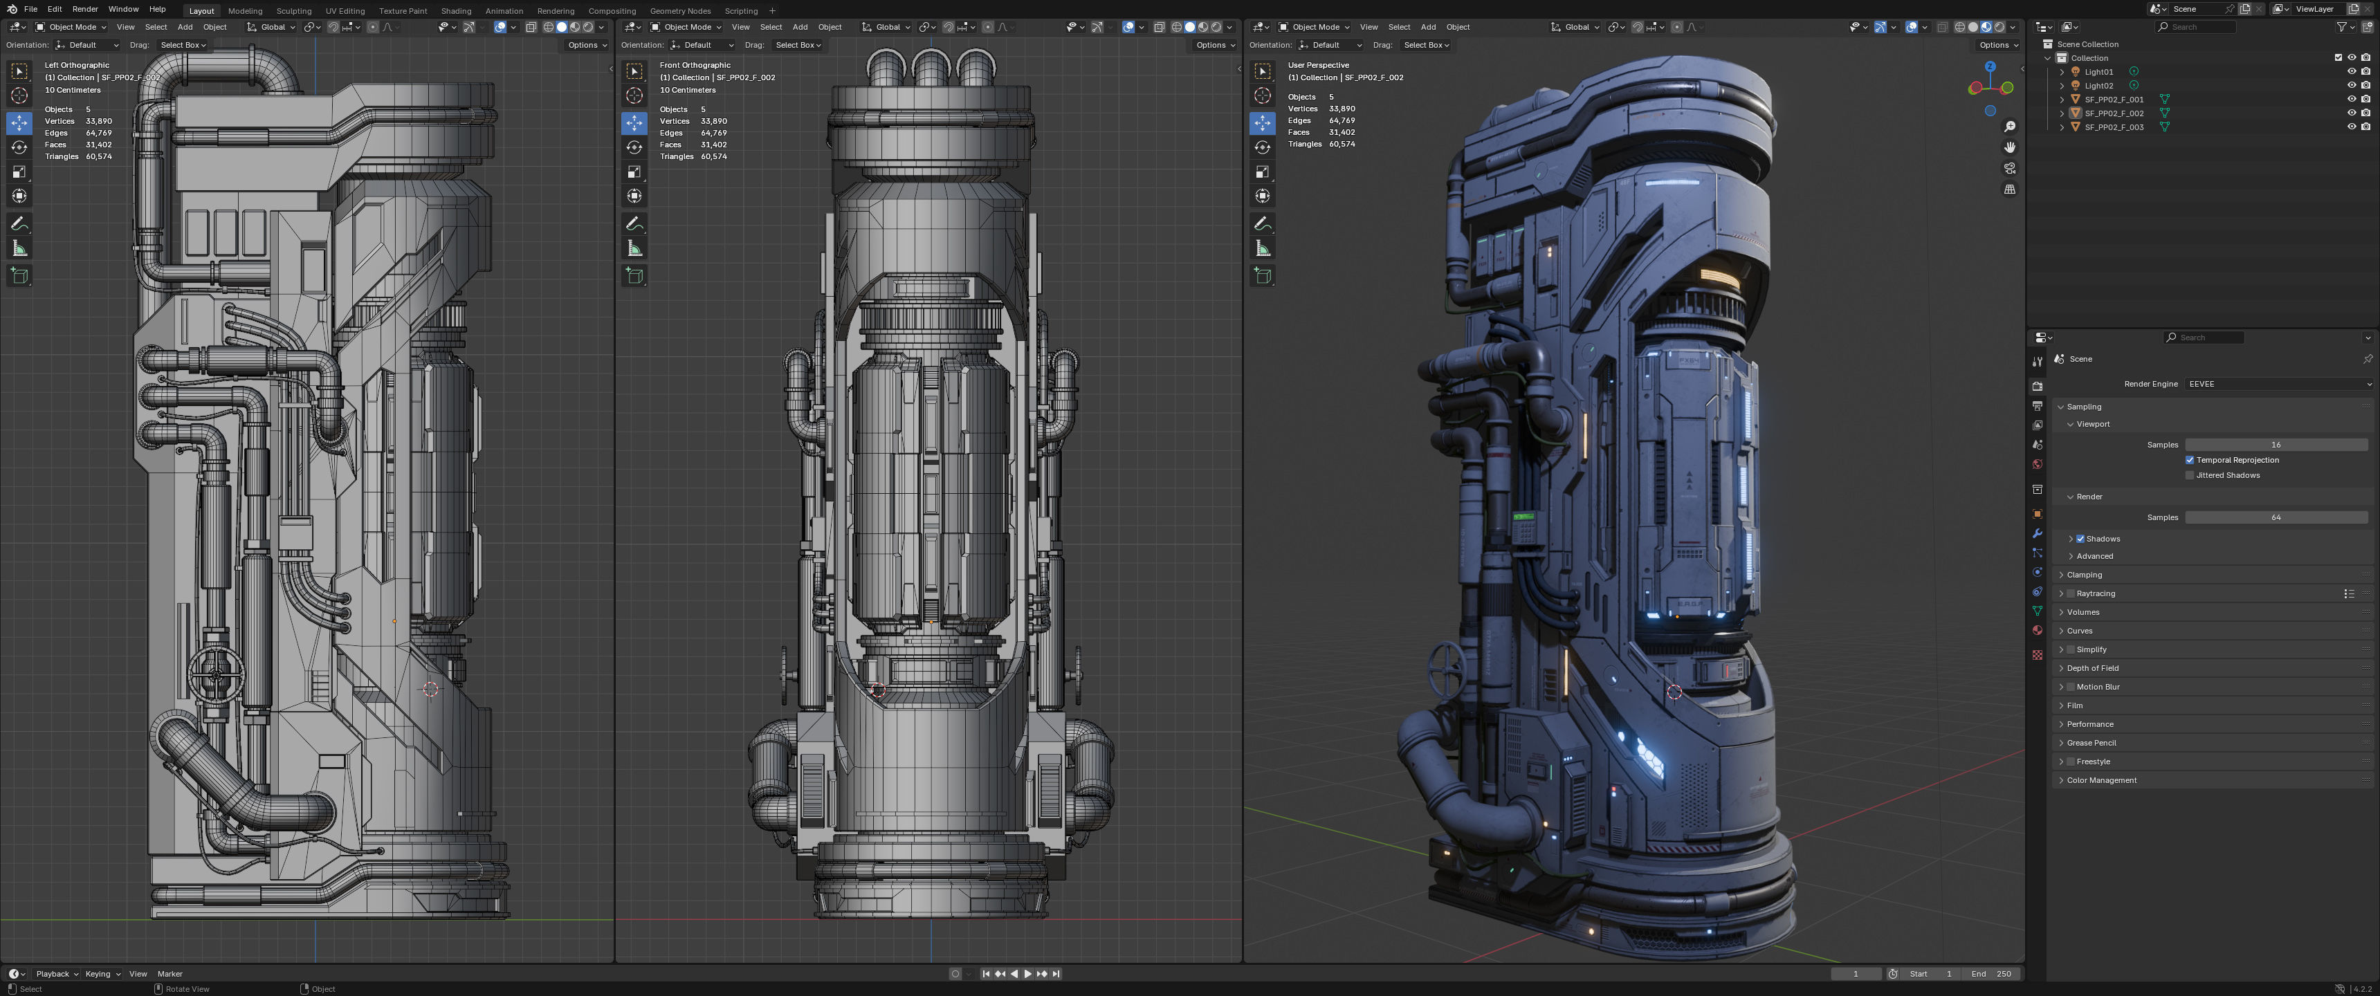Select the Annotate tool in front viewport
This screenshot has width=2380, height=996.
click(634, 223)
